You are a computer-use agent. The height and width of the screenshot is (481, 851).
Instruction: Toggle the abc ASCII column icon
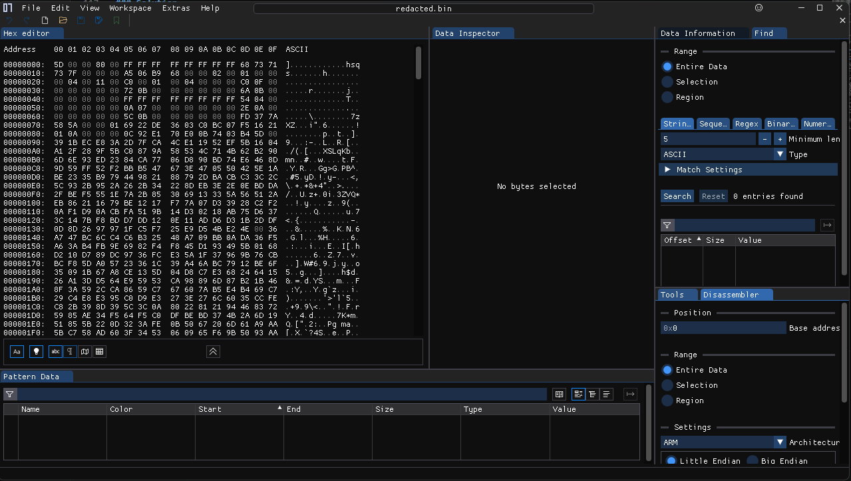55,351
